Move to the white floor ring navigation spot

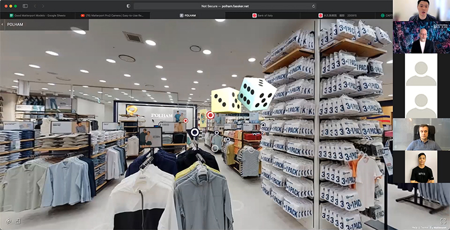pos(215,148)
